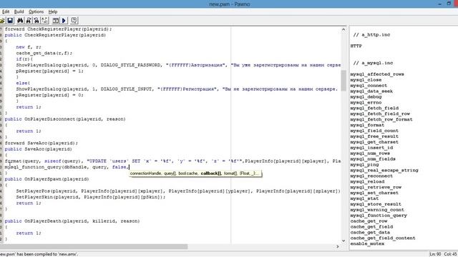Image resolution: width=458 pixels, height=257 pixels.
Task: Click the editor vertical scrollbar down arrow
Action: (x=343, y=241)
